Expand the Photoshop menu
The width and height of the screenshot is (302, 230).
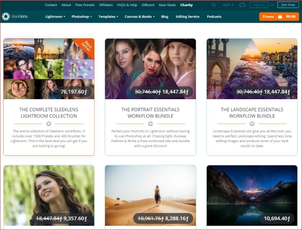point(82,17)
